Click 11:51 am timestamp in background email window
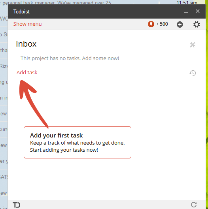 [187, 2]
